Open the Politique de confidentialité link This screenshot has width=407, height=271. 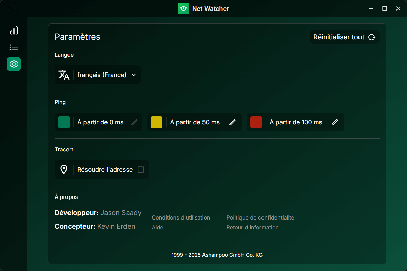click(x=260, y=218)
